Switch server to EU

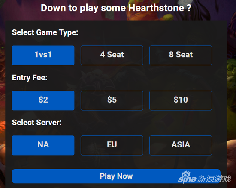(112, 145)
